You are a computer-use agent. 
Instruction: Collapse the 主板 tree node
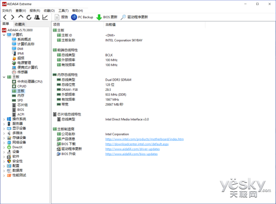4,77
